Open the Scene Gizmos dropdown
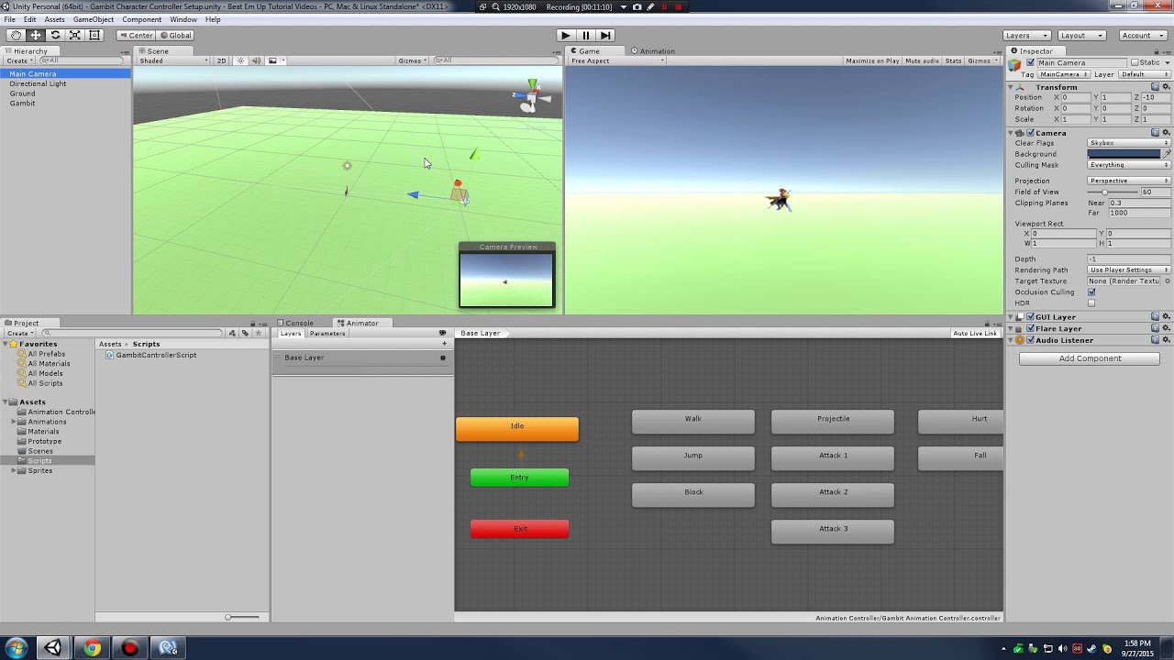The height and width of the screenshot is (660, 1174). (x=413, y=60)
